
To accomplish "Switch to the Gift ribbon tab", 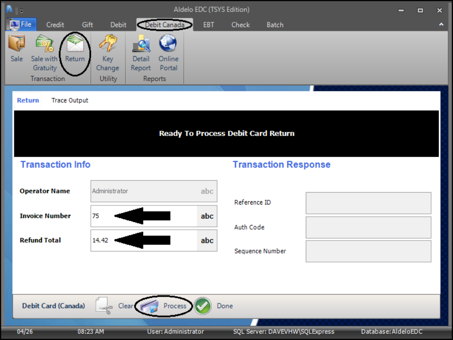I will [87, 25].
